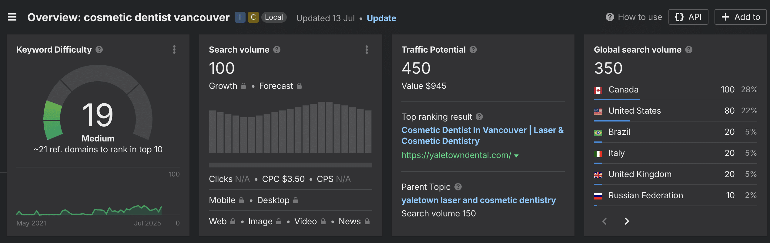Click the blue 'I' intent badge
The image size is (770, 243).
pos(240,17)
